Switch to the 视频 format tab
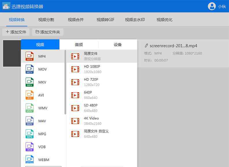Image resolution: width=229 pixels, height=167 pixels. pyautogui.click(x=40, y=44)
